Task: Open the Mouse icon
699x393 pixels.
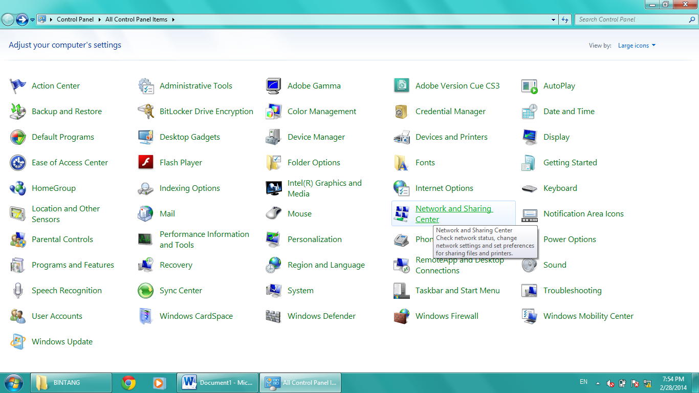Action: point(274,214)
